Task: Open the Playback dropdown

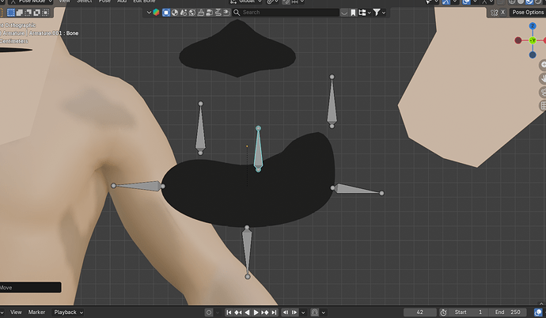Action: point(68,312)
